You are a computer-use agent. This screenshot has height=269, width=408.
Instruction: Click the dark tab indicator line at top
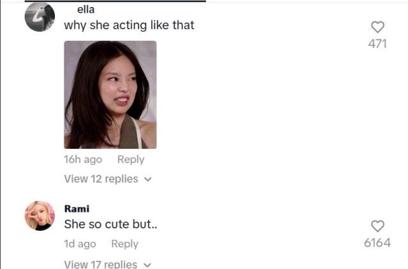pyautogui.click(x=114, y=1)
